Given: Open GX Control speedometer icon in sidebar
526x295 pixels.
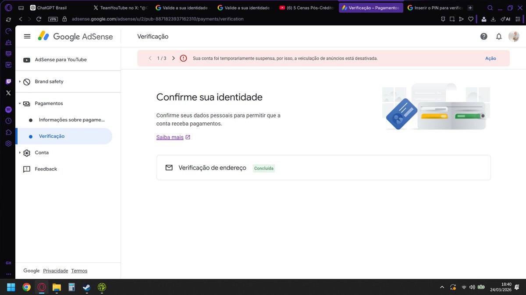Looking at the screenshot, I should [x=8, y=31].
